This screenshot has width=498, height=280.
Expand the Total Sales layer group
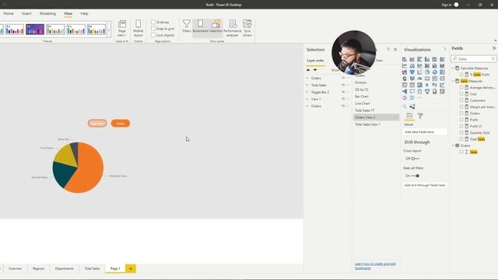pos(307,85)
